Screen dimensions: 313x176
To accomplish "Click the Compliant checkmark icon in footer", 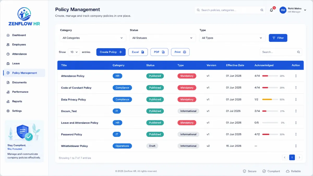I will point(264,171).
